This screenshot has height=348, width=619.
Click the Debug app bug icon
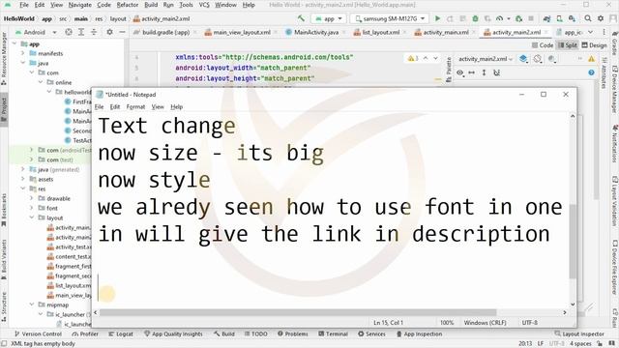(475, 18)
